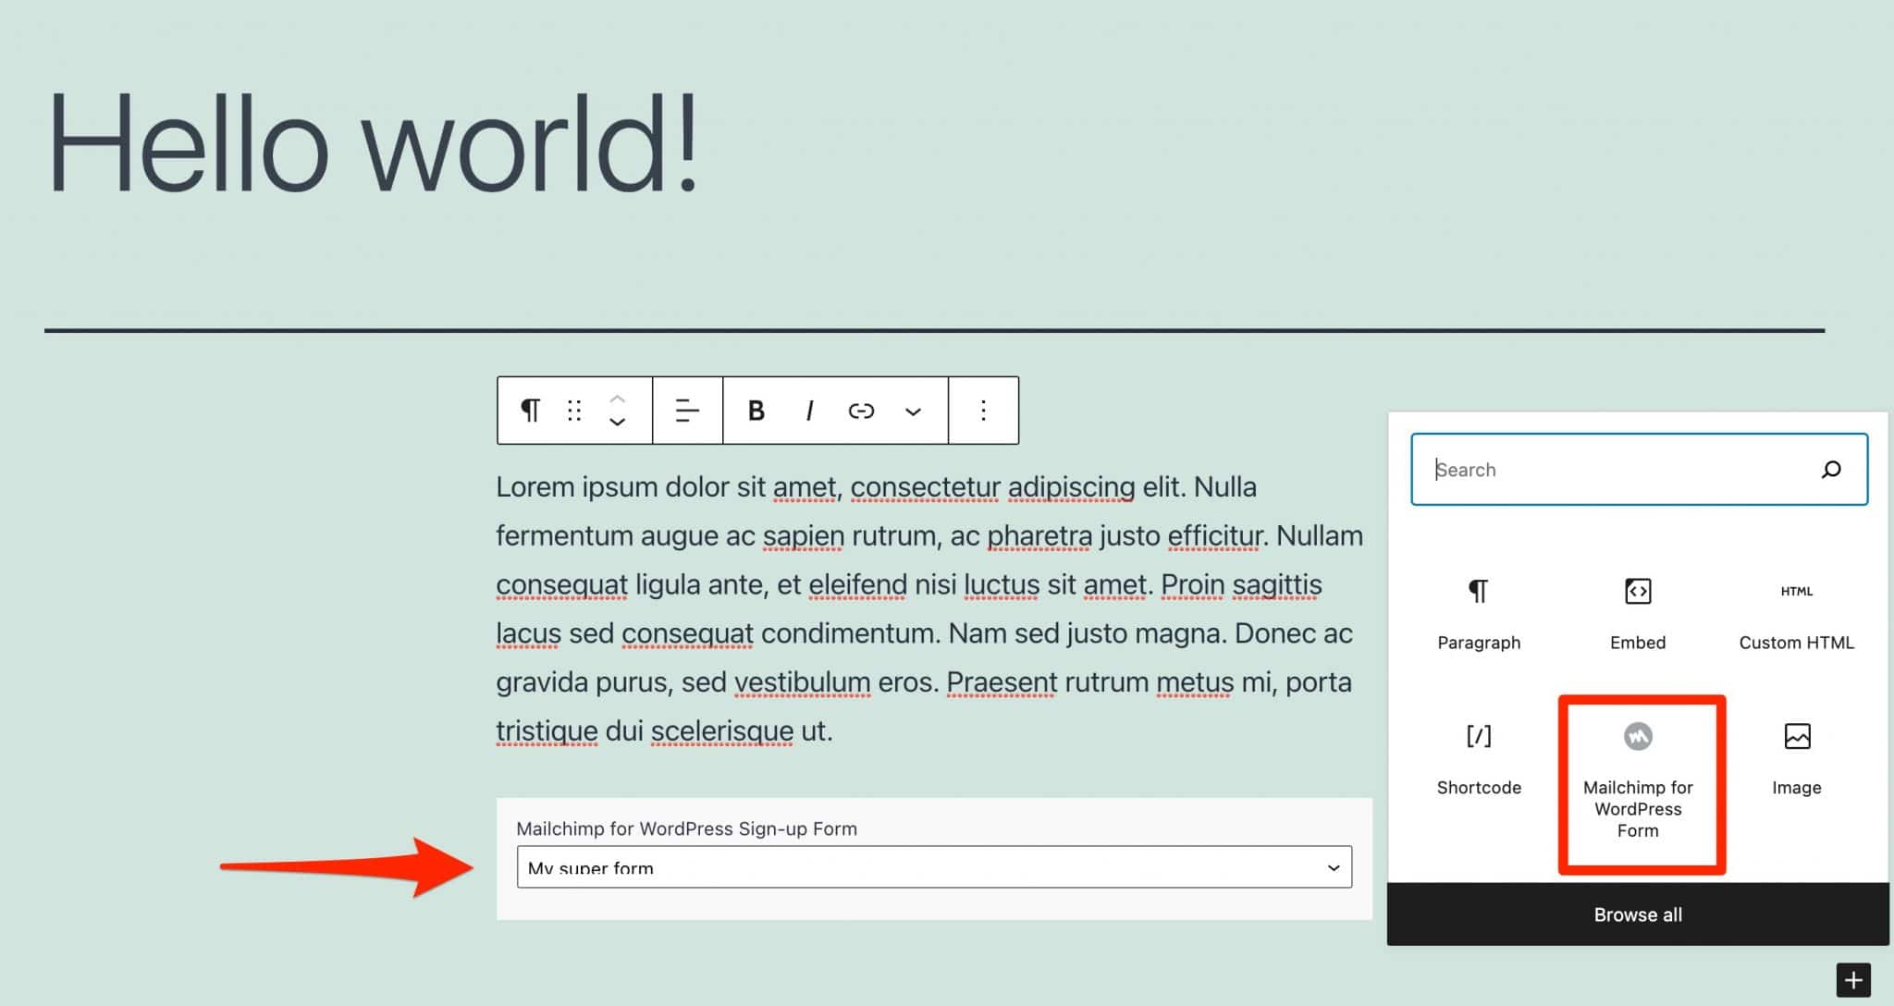Image resolution: width=1894 pixels, height=1006 pixels.
Task: Open the My super form dropdown
Action: pos(934,867)
